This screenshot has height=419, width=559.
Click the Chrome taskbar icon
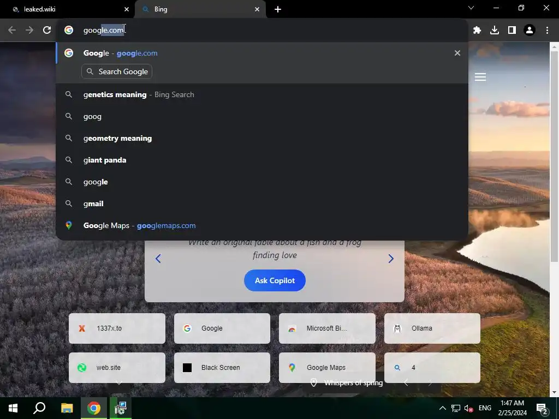click(94, 408)
